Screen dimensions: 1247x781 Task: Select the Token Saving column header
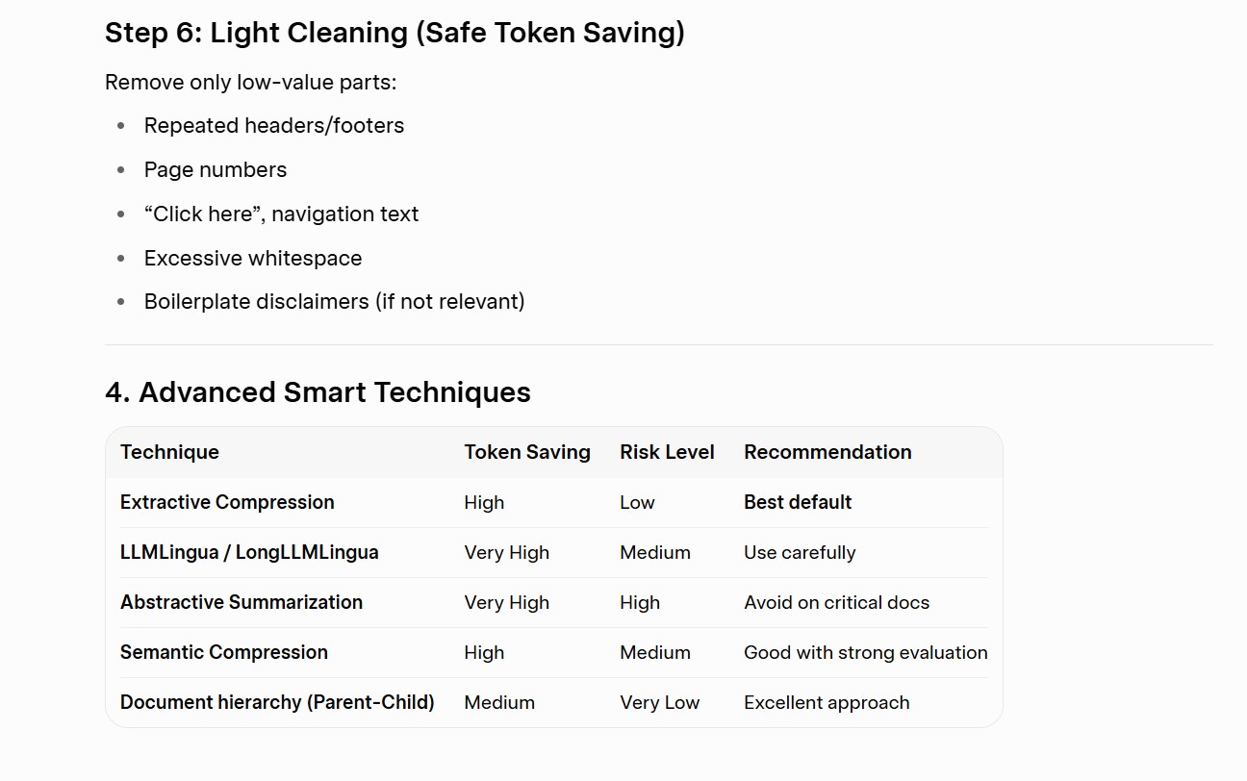coord(527,452)
